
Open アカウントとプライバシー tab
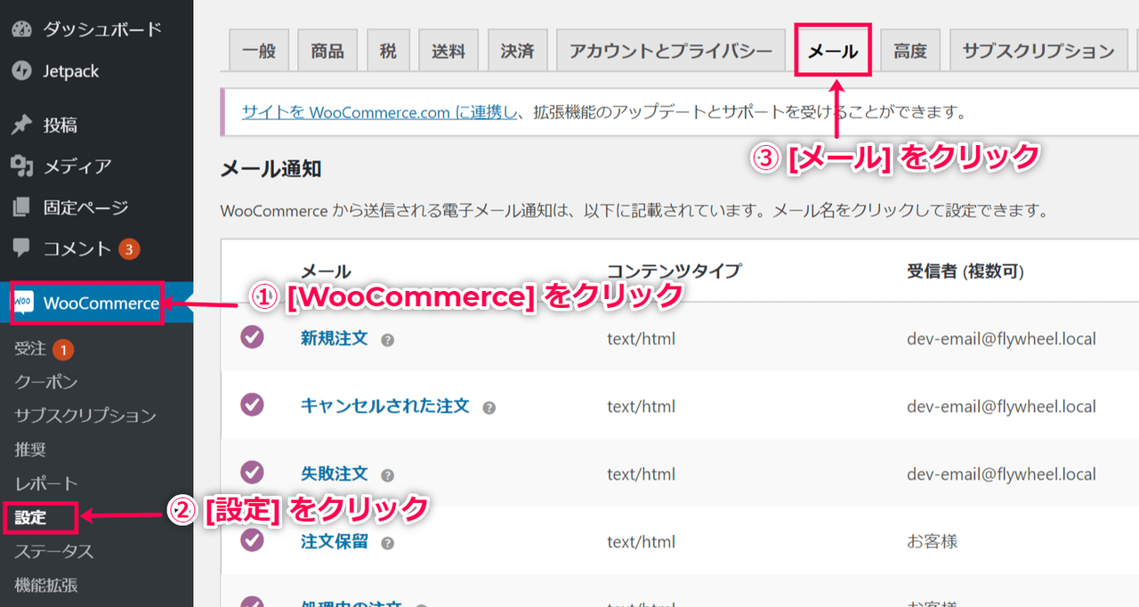click(671, 51)
